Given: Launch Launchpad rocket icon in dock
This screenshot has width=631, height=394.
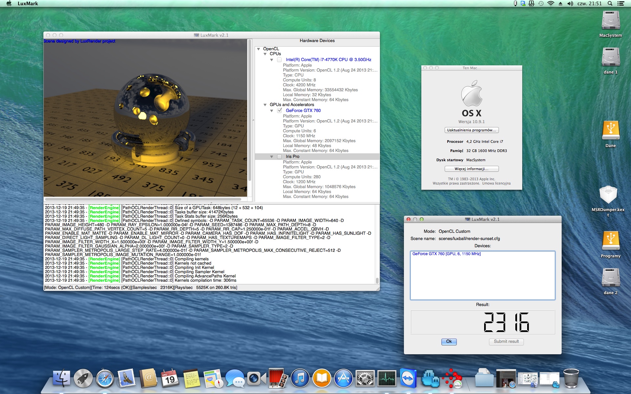Looking at the screenshot, I should point(83,379).
